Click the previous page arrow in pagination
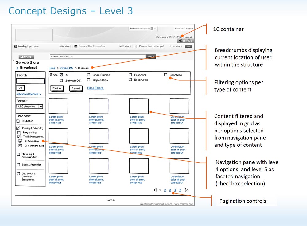This screenshot has height=226, width=307. (x=155, y=190)
